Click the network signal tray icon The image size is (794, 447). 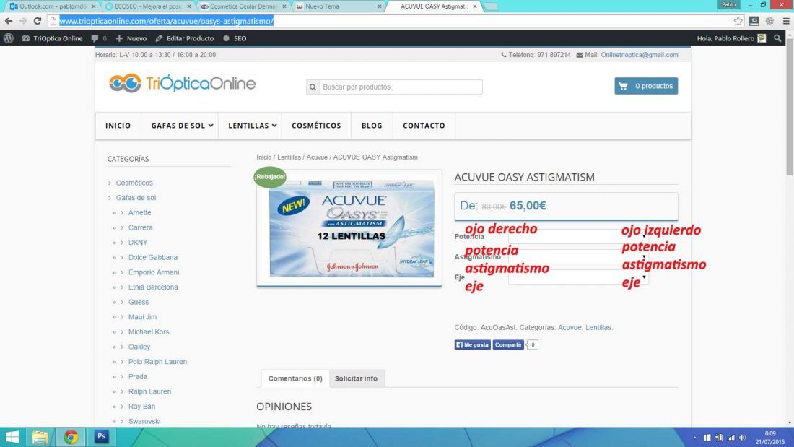[x=730, y=438]
